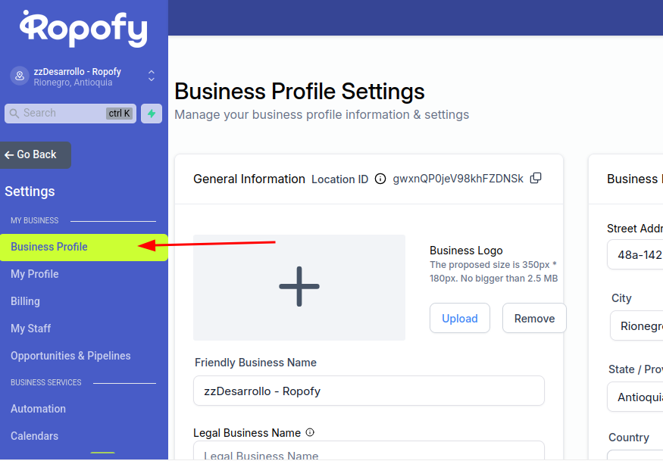Click the green lightning bolt quick actions icon
This screenshot has width=663, height=461.
coord(152,114)
